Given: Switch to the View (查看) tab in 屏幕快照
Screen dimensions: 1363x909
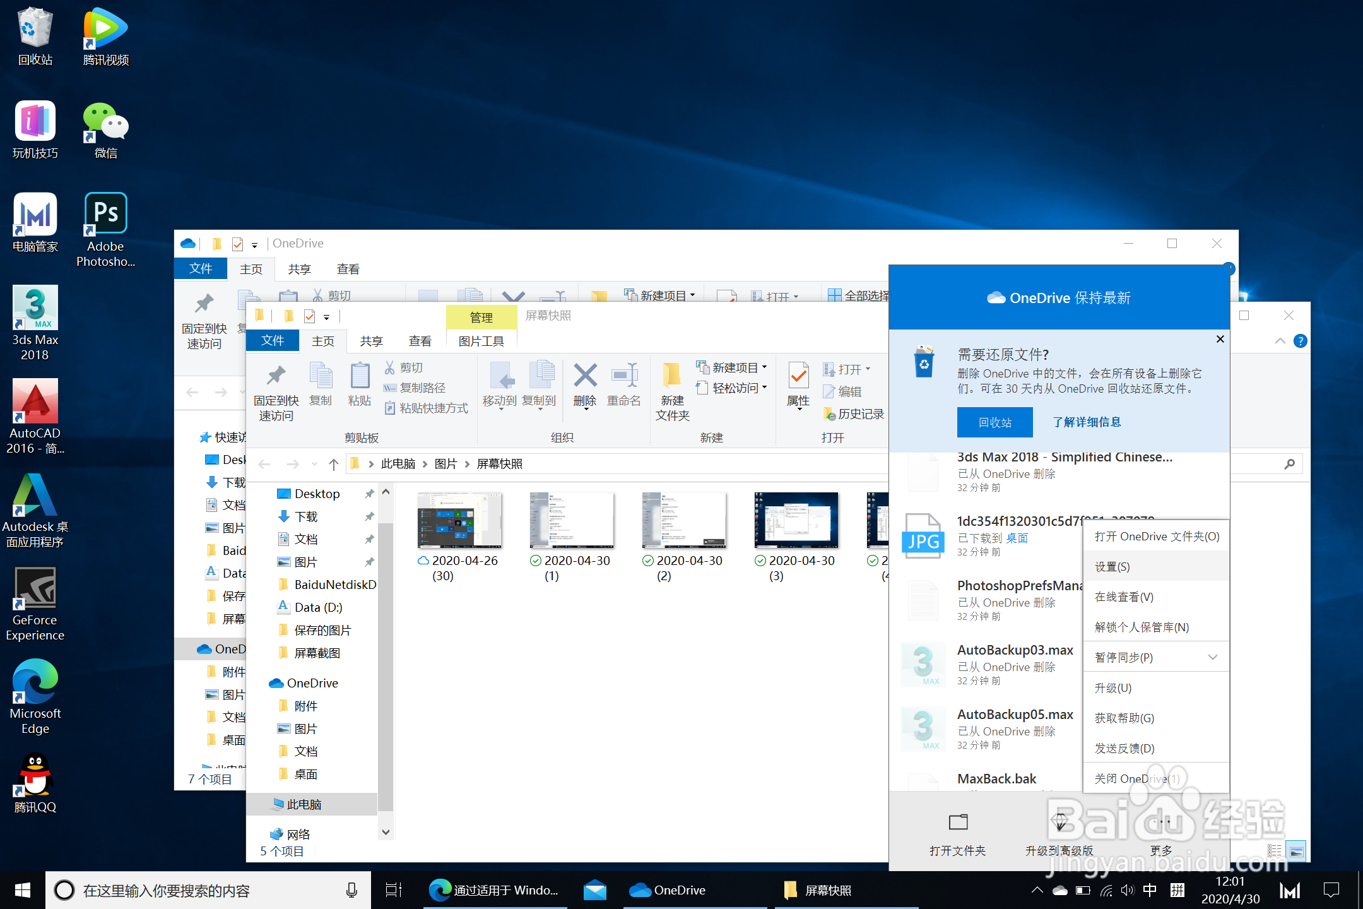Looking at the screenshot, I should click(420, 341).
